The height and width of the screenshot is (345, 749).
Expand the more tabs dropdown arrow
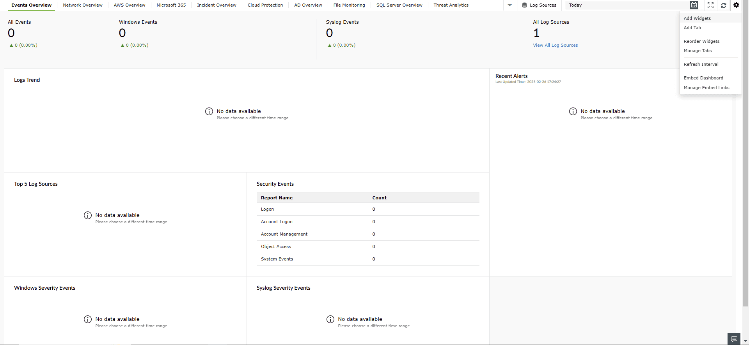coord(509,5)
